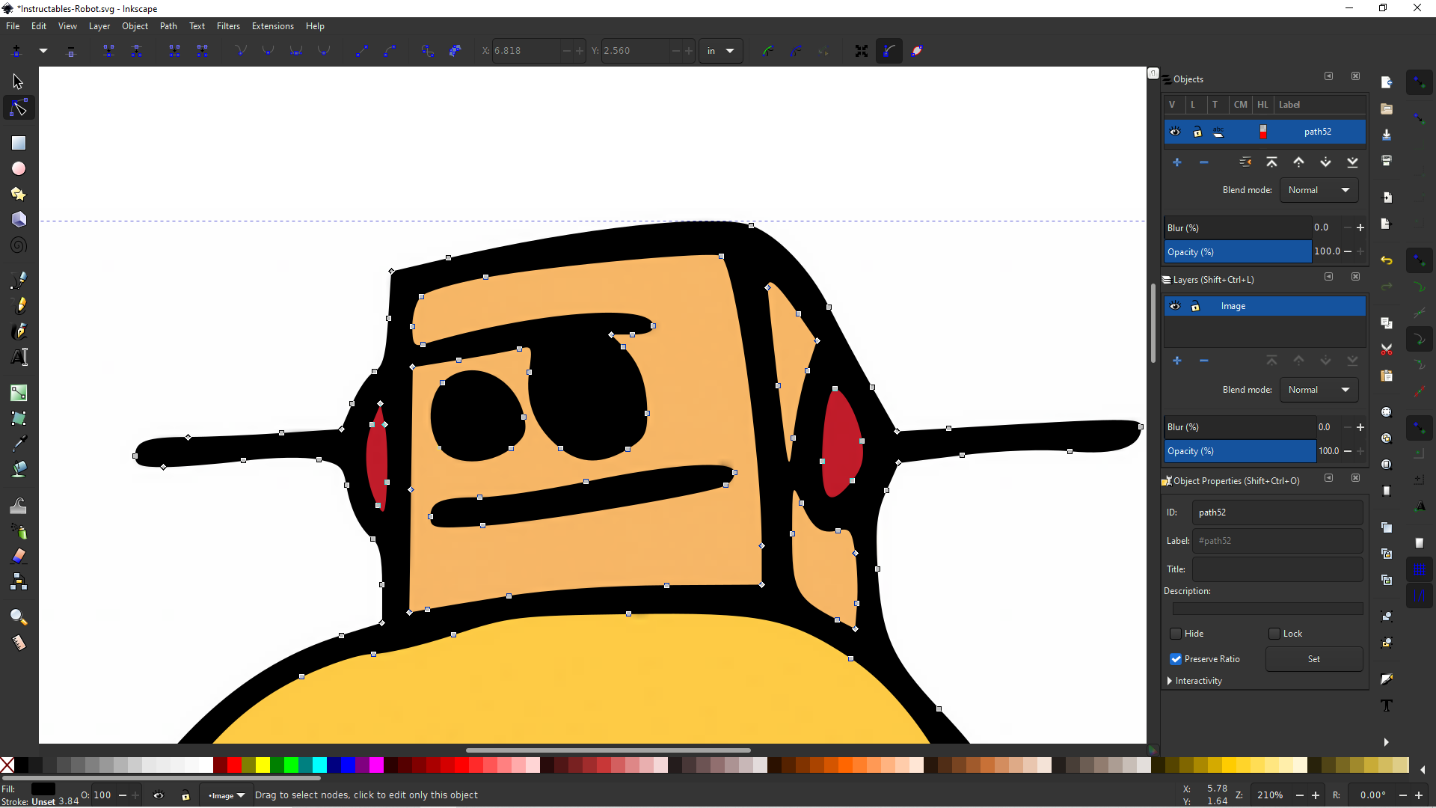Pick the Dropper (color picker) tool
1436x808 pixels.
[x=19, y=443]
